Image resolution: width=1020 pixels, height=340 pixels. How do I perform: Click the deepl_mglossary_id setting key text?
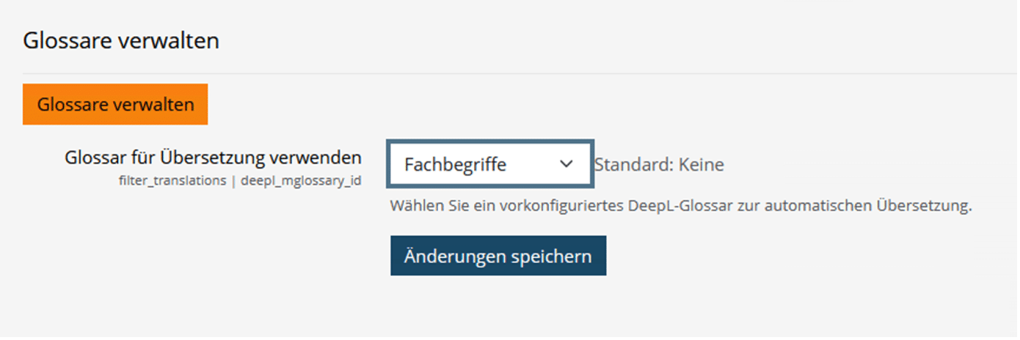301,180
